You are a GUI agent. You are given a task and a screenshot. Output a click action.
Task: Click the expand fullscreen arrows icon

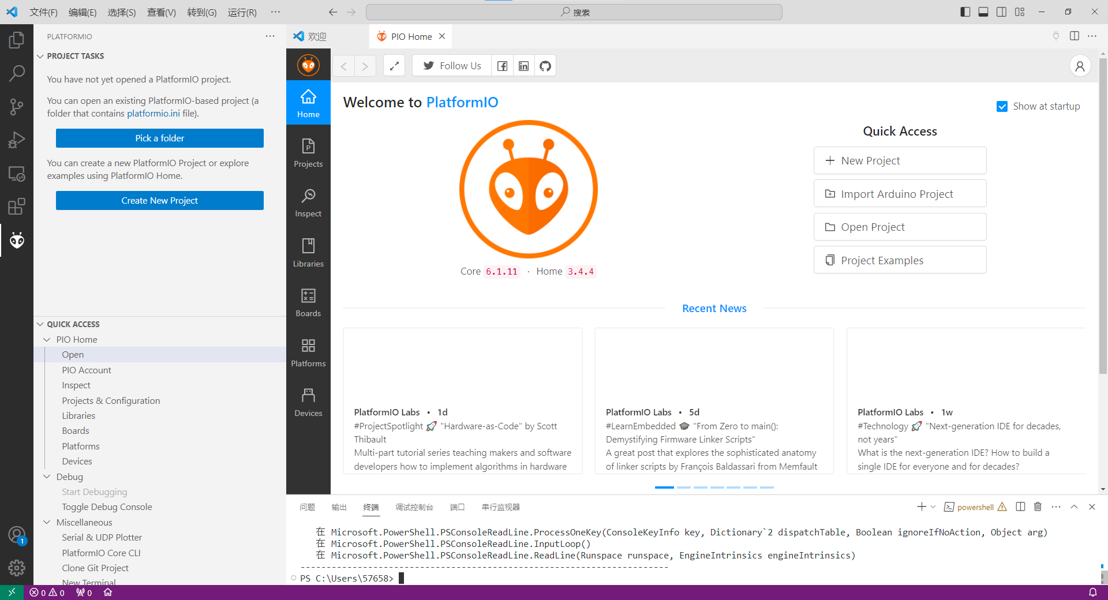click(394, 66)
